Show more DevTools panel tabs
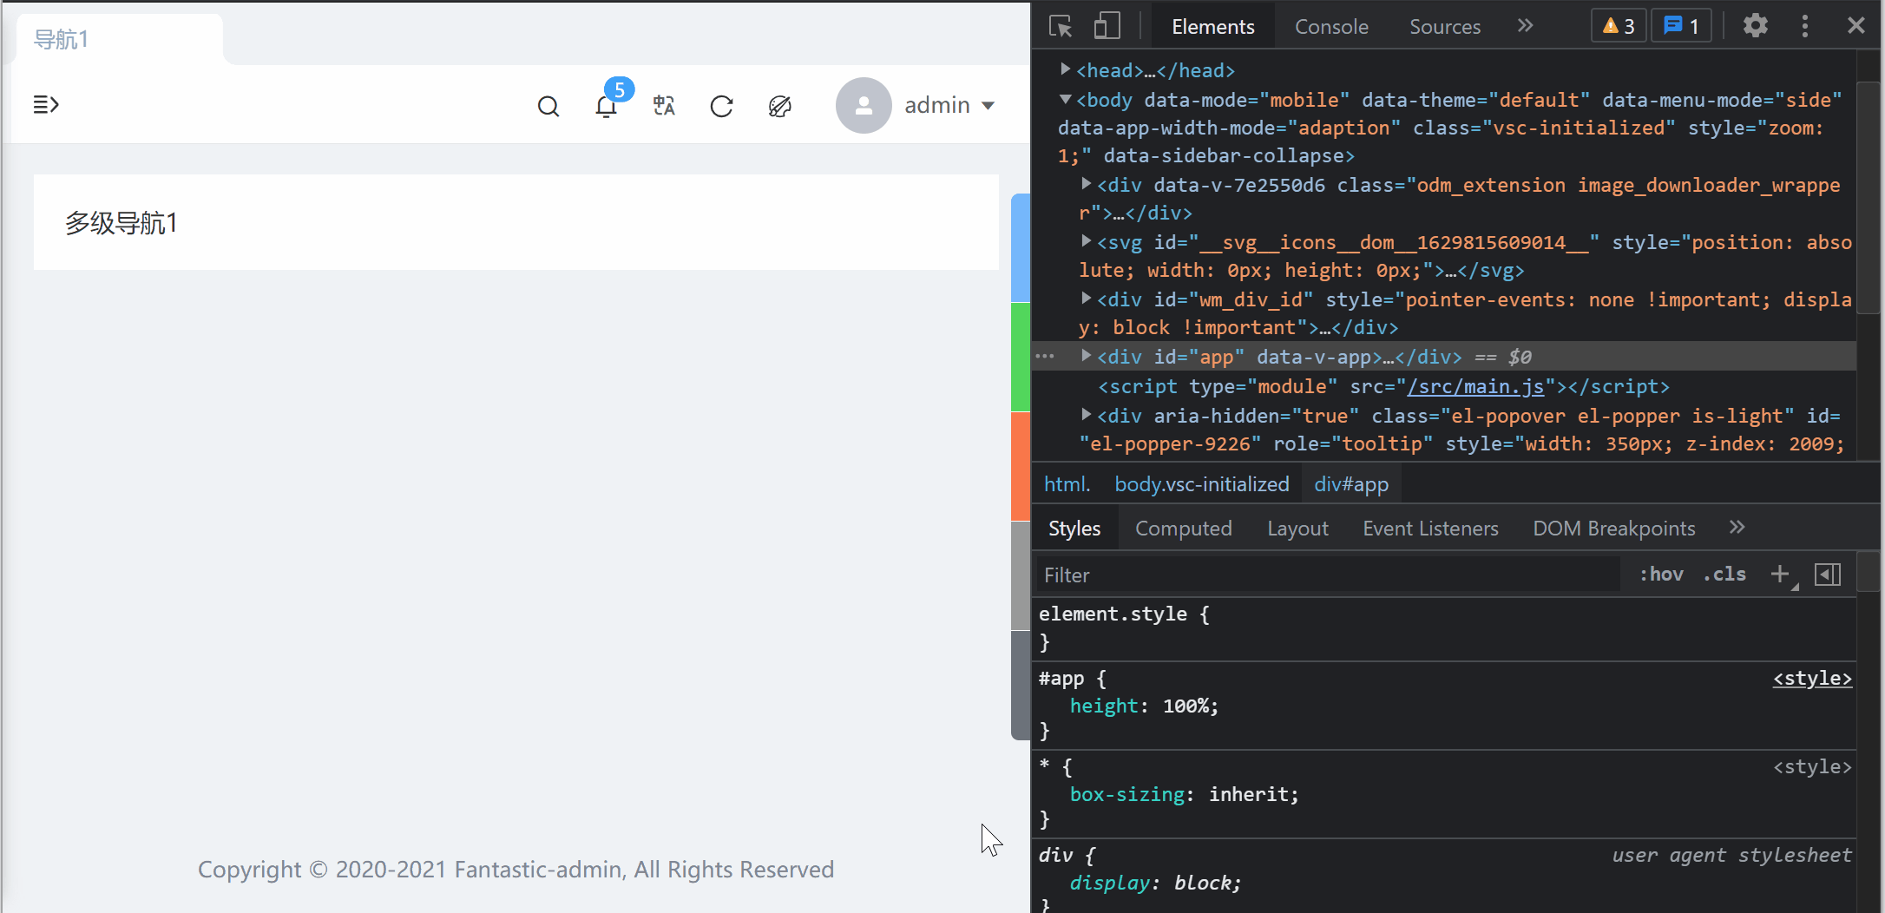Viewport: 1885px width, 913px height. (1525, 26)
